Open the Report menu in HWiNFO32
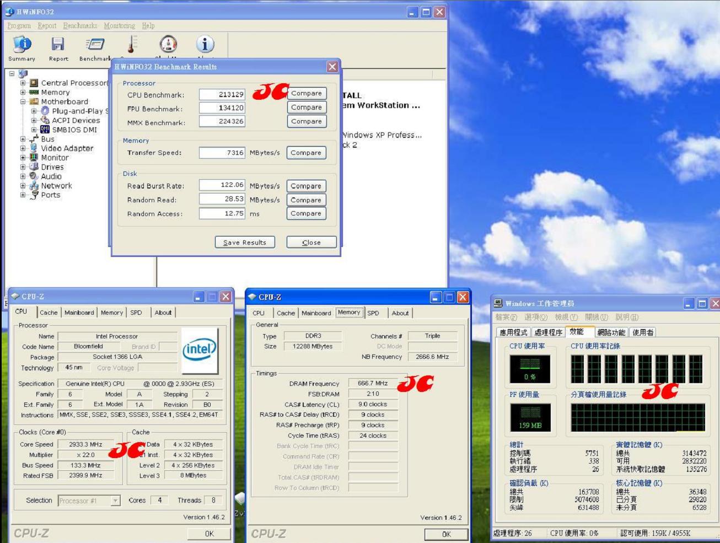720x543 pixels. pyautogui.click(x=47, y=25)
